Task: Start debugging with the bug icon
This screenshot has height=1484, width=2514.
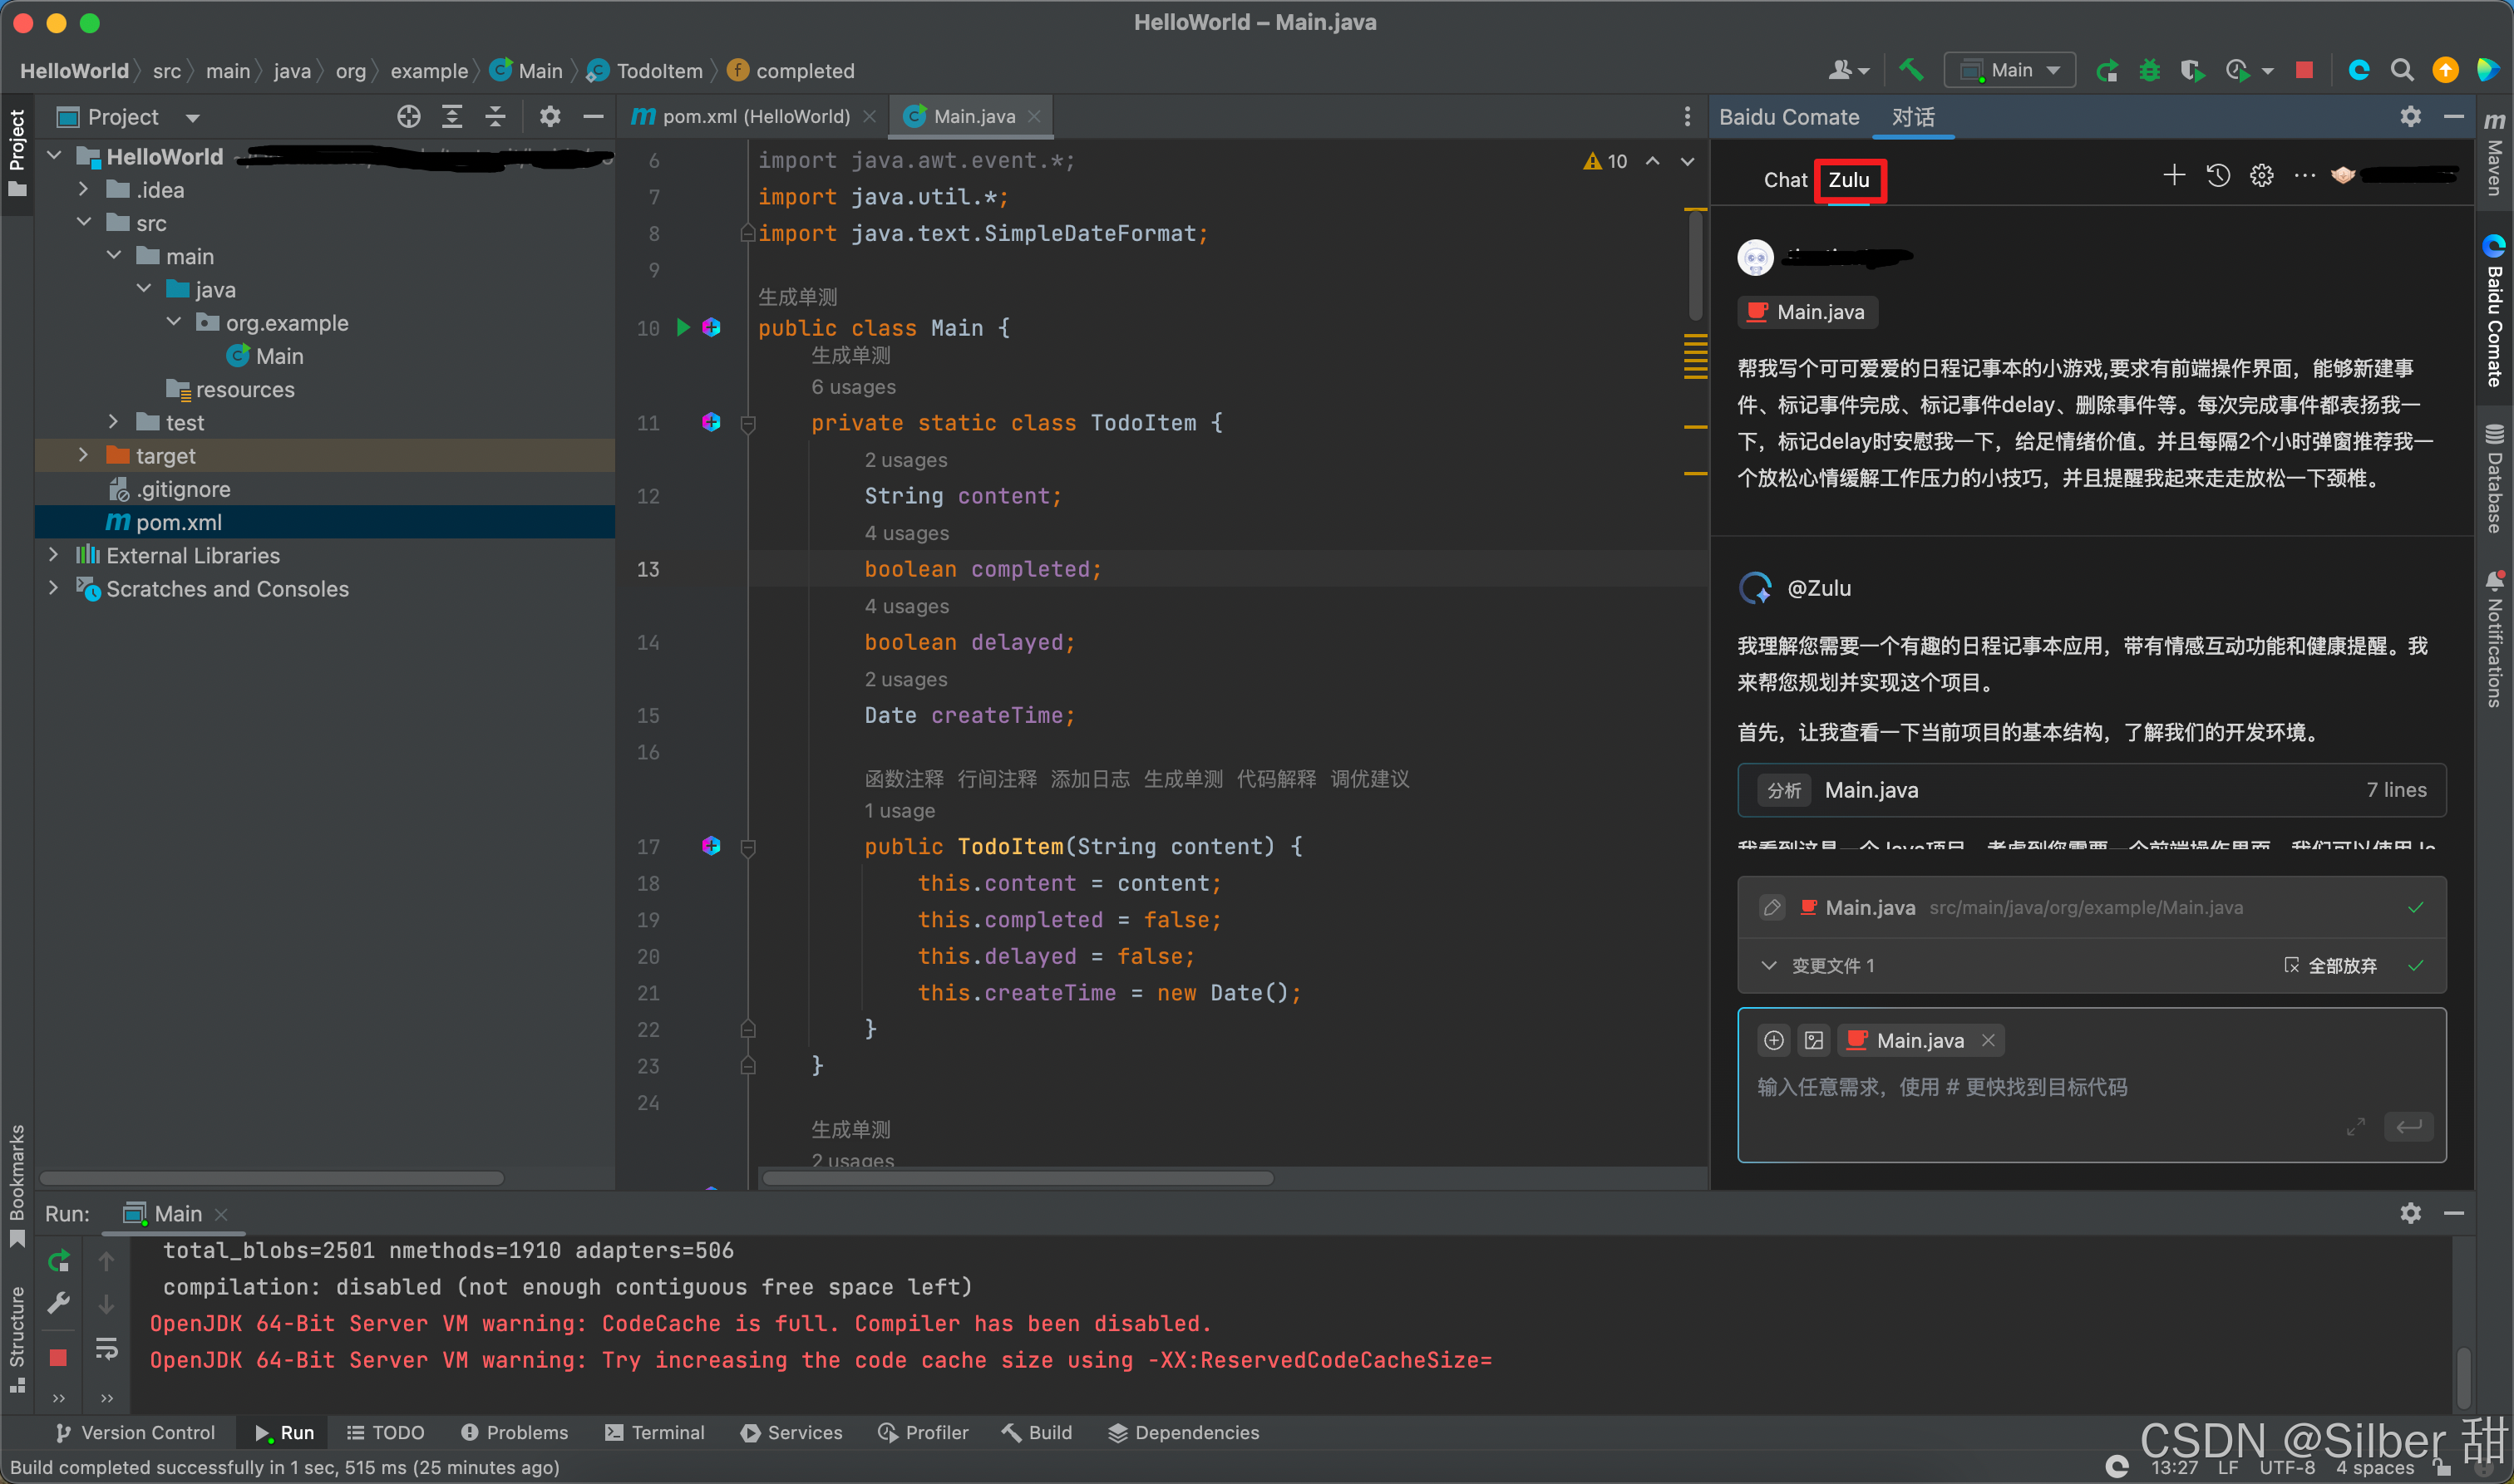Action: pyautogui.click(x=2149, y=70)
